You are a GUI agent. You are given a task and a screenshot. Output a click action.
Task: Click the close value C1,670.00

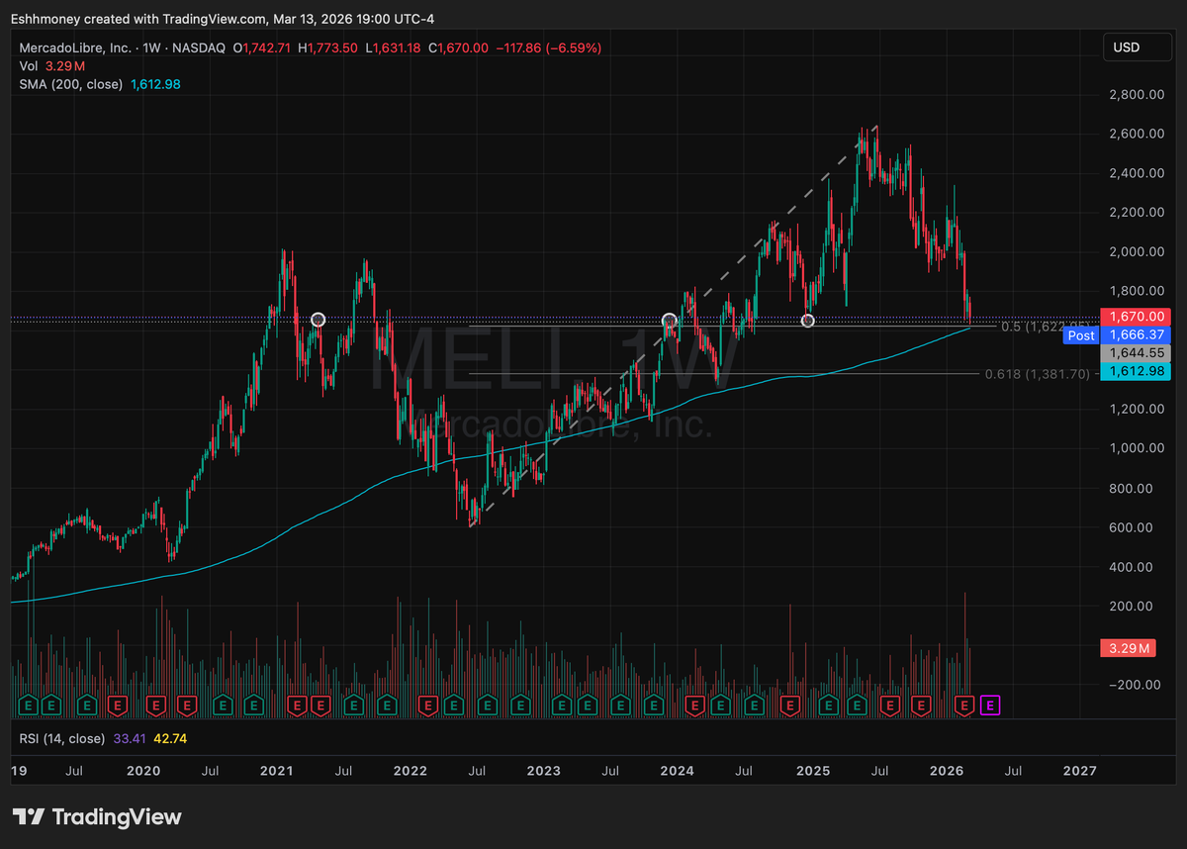click(x=456, y=47)
